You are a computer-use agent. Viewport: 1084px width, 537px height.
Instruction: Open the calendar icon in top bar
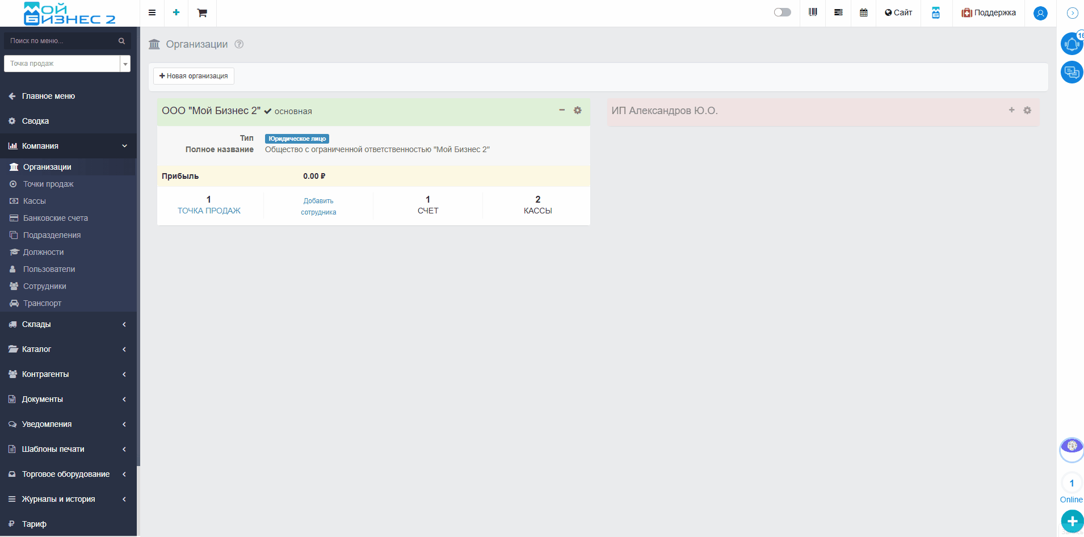coord(863,12)
